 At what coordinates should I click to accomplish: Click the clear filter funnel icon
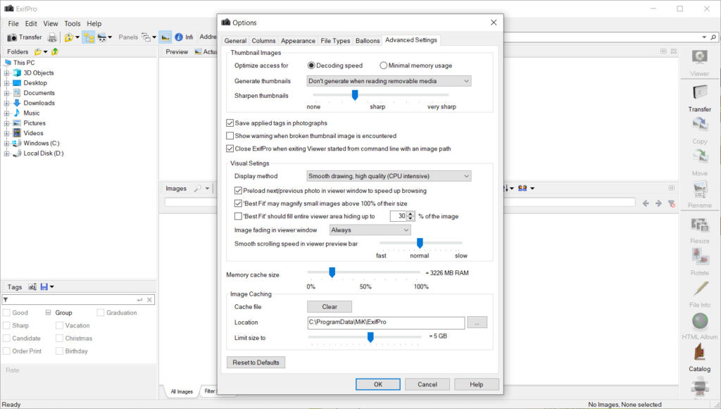click(671, 203)
